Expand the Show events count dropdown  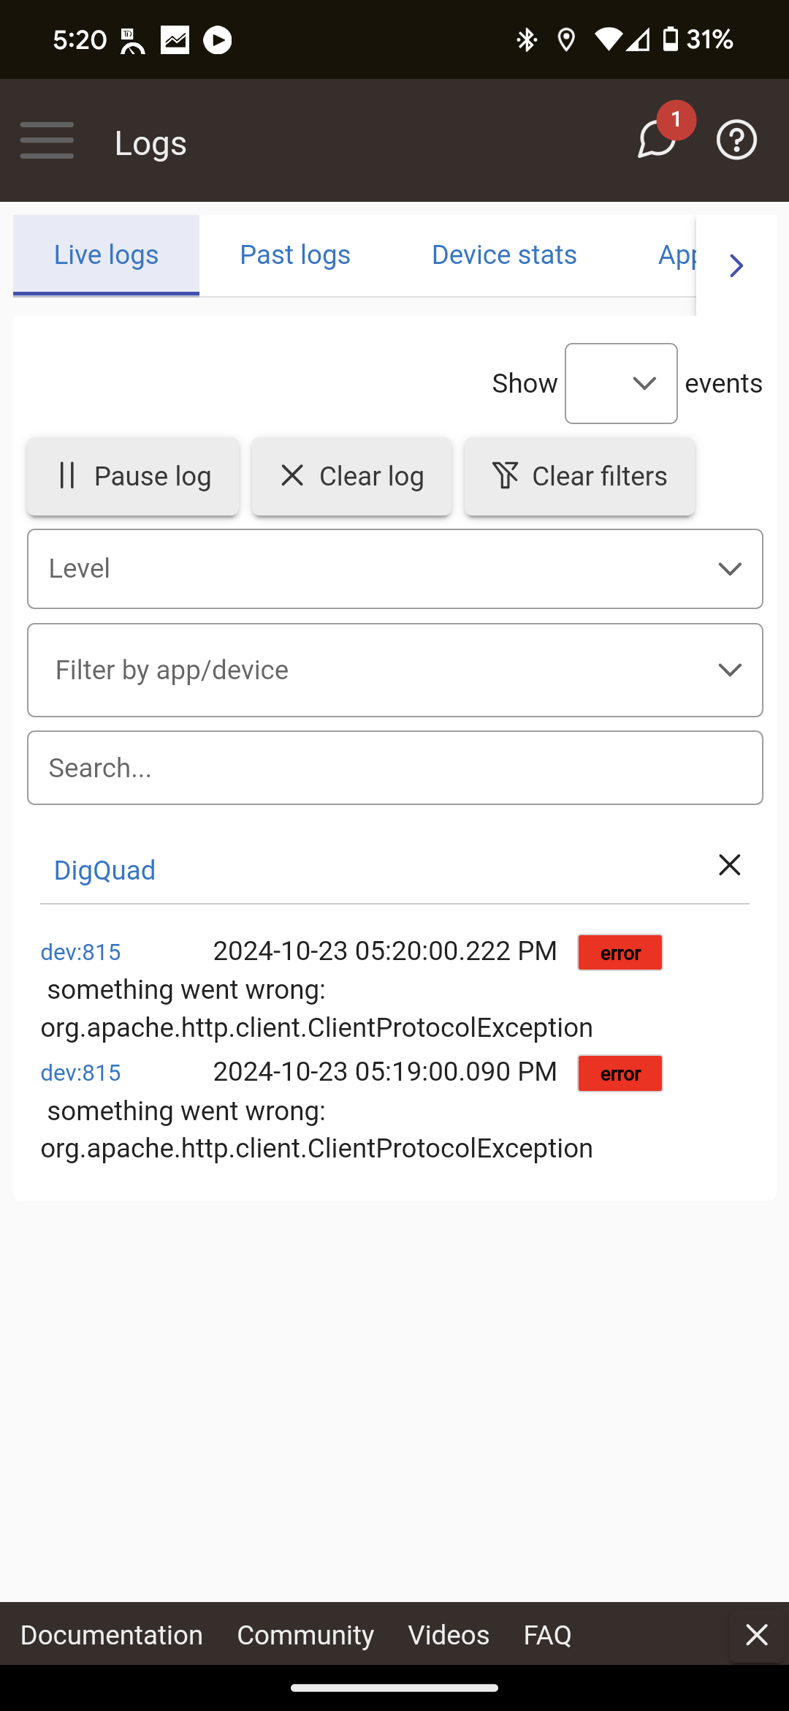point(621,384)
